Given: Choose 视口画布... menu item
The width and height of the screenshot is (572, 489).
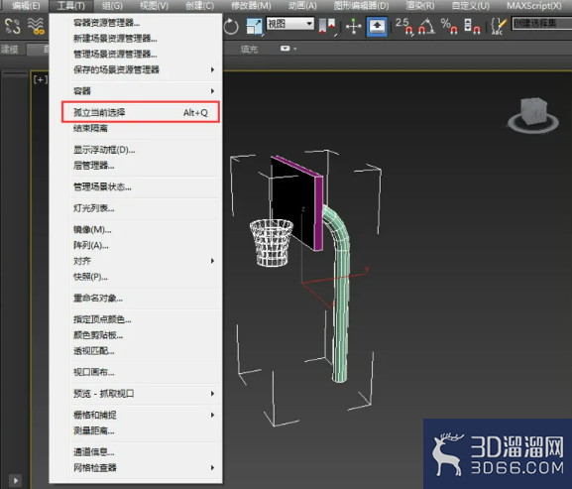Looking at the screenshot, I should point(136,372).
